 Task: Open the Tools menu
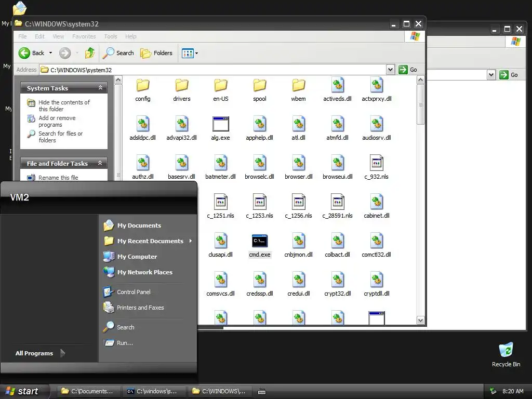click(x=111, y=36)
